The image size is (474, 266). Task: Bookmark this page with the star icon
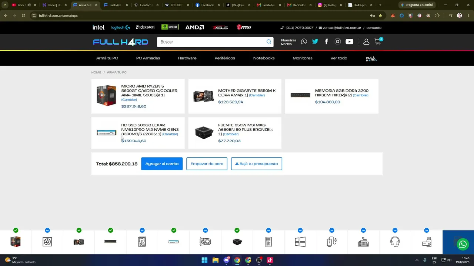coord(380,16)
